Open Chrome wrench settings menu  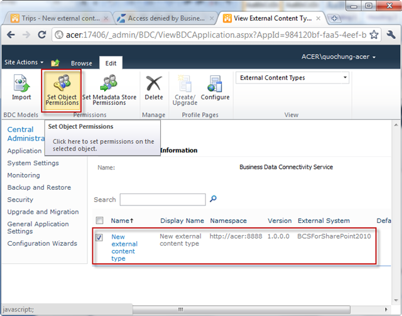391,35
